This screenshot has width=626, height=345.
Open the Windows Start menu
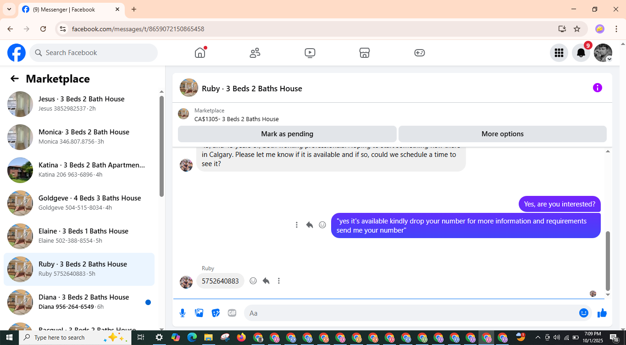click(9, 338)
